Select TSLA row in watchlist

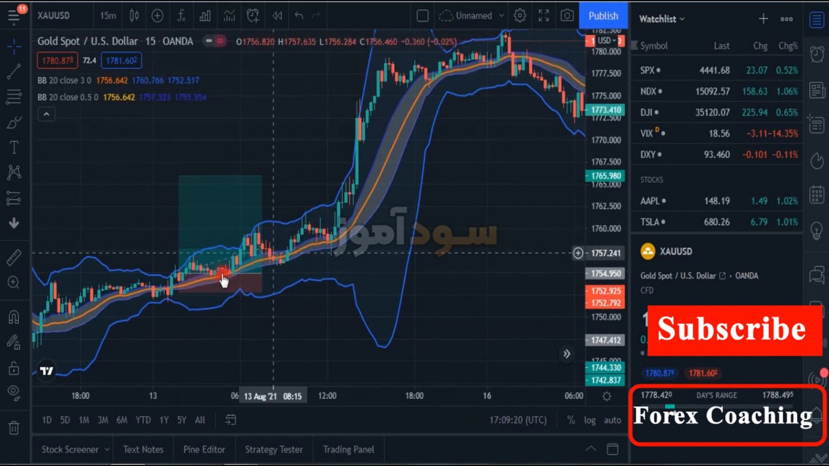[x=718, y=222]
